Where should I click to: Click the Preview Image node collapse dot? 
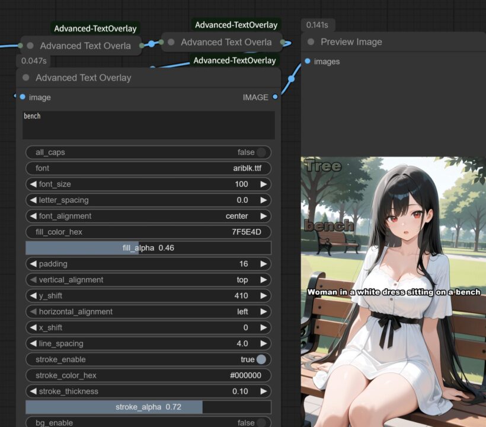[311, 42]
